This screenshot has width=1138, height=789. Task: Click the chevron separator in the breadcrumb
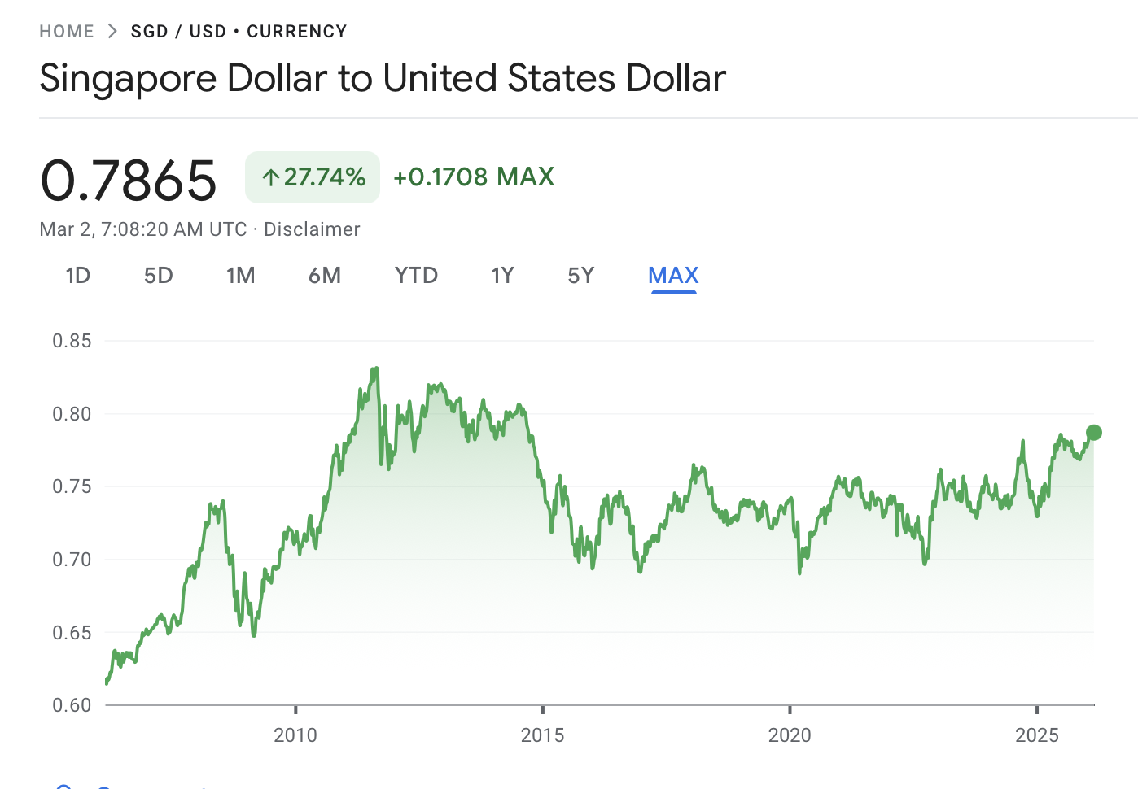click(x=112, y=31)
